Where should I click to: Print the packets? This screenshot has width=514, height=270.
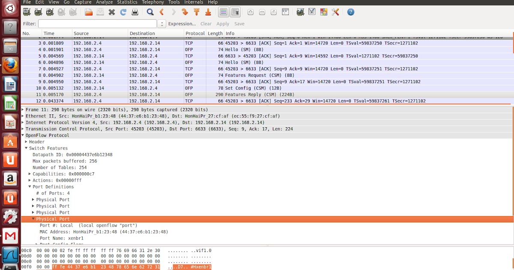[x=135, y=12]
